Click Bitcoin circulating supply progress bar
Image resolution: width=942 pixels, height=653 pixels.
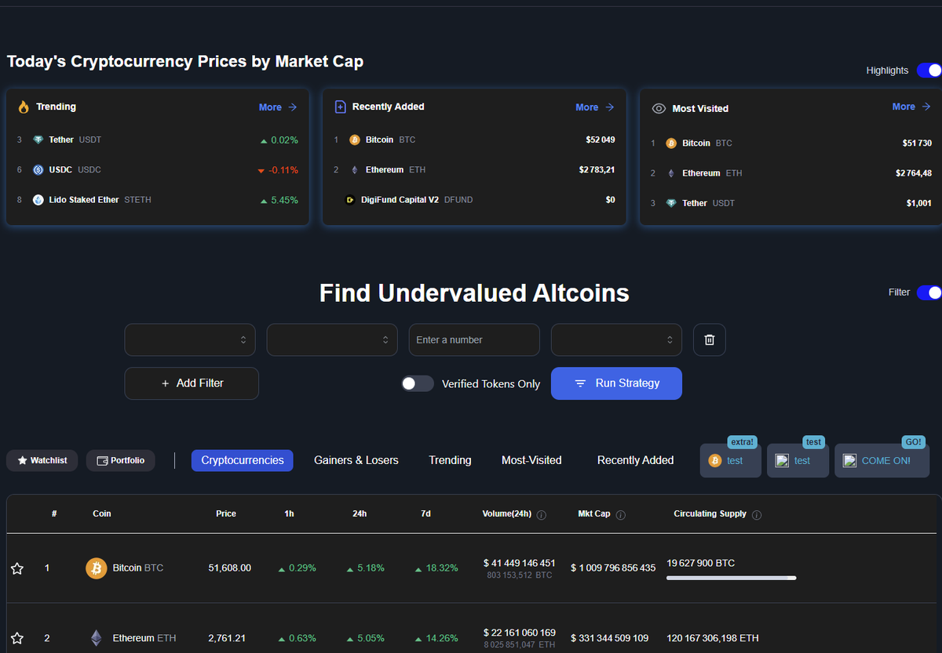point(731,579)
